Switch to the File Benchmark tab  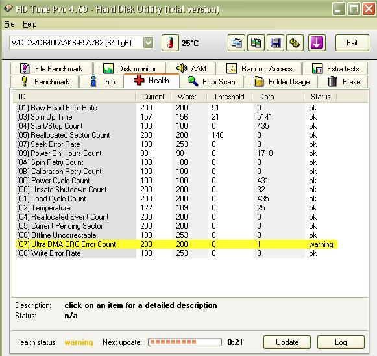coord(51,69)
